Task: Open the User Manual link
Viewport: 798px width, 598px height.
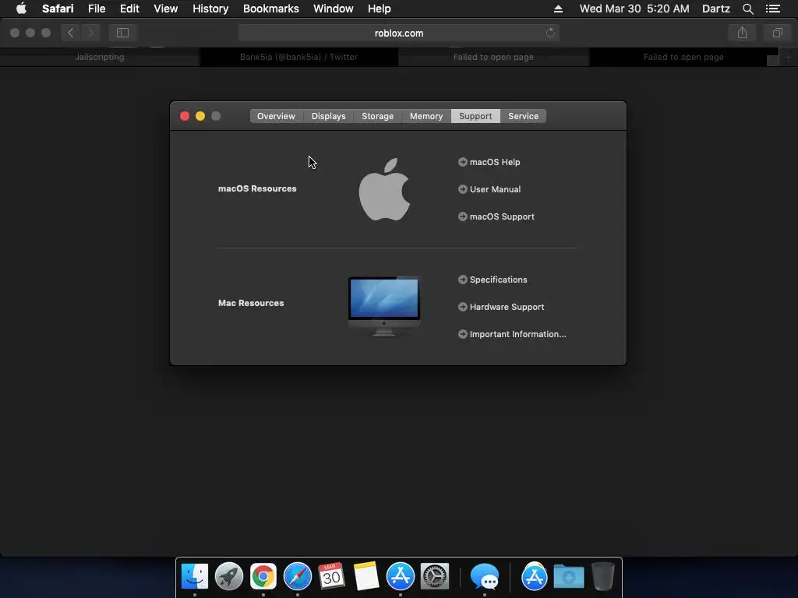Action: tap(489, 189)
